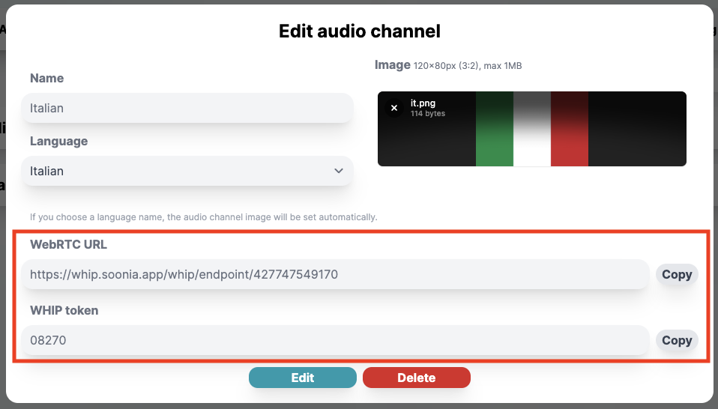Click the Image size hint label

coord(467,66)
